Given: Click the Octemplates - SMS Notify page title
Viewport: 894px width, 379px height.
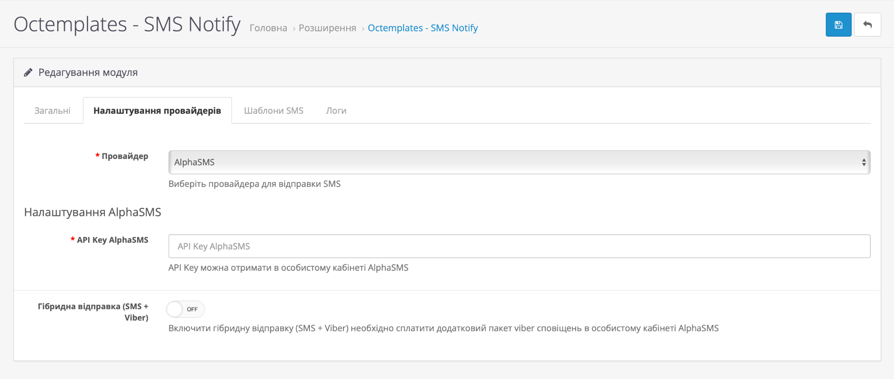Looking at the screenshot, I should [127, 24].
